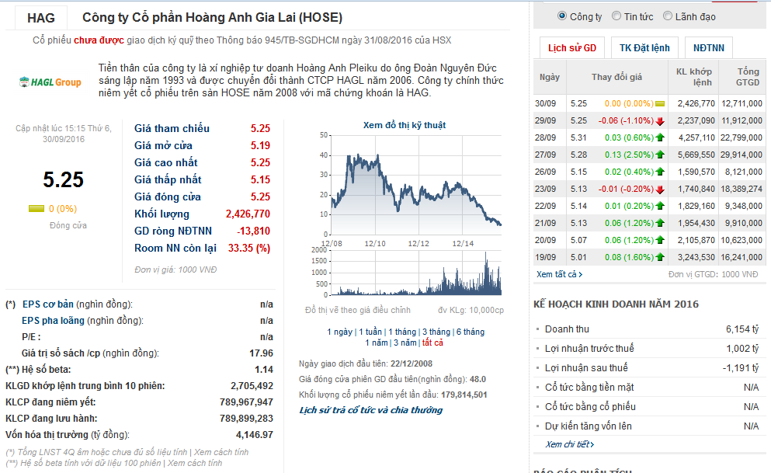Set the chart range to 1 tháng
Viewport: 771px width, 473px height.
tap(402, 332)
